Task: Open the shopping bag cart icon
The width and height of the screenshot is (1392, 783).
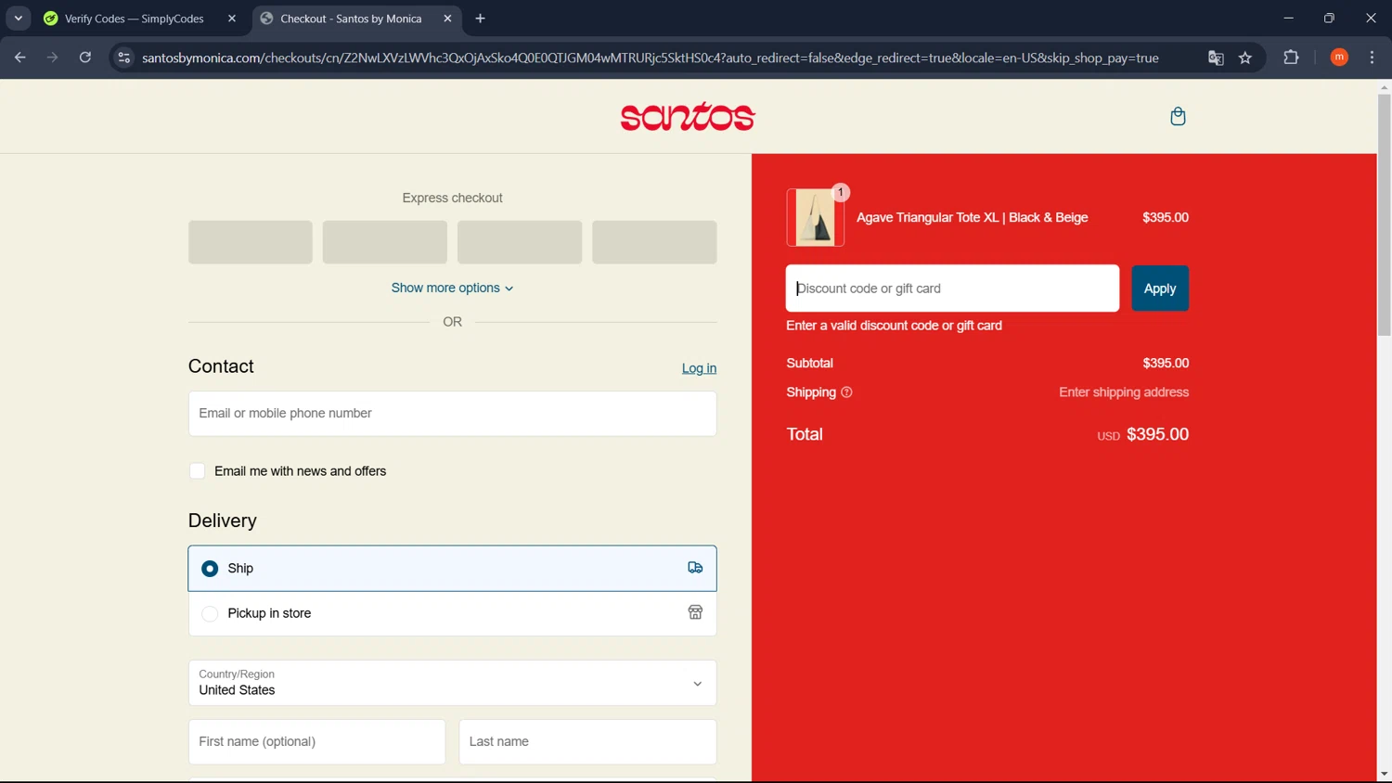Action: 1178,116
